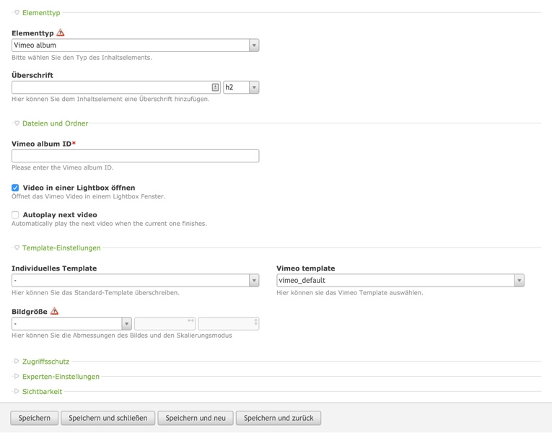Open the Individuelles Template dropdown
The width and height of the screenshot is (552, 433).
pos(135,281)
